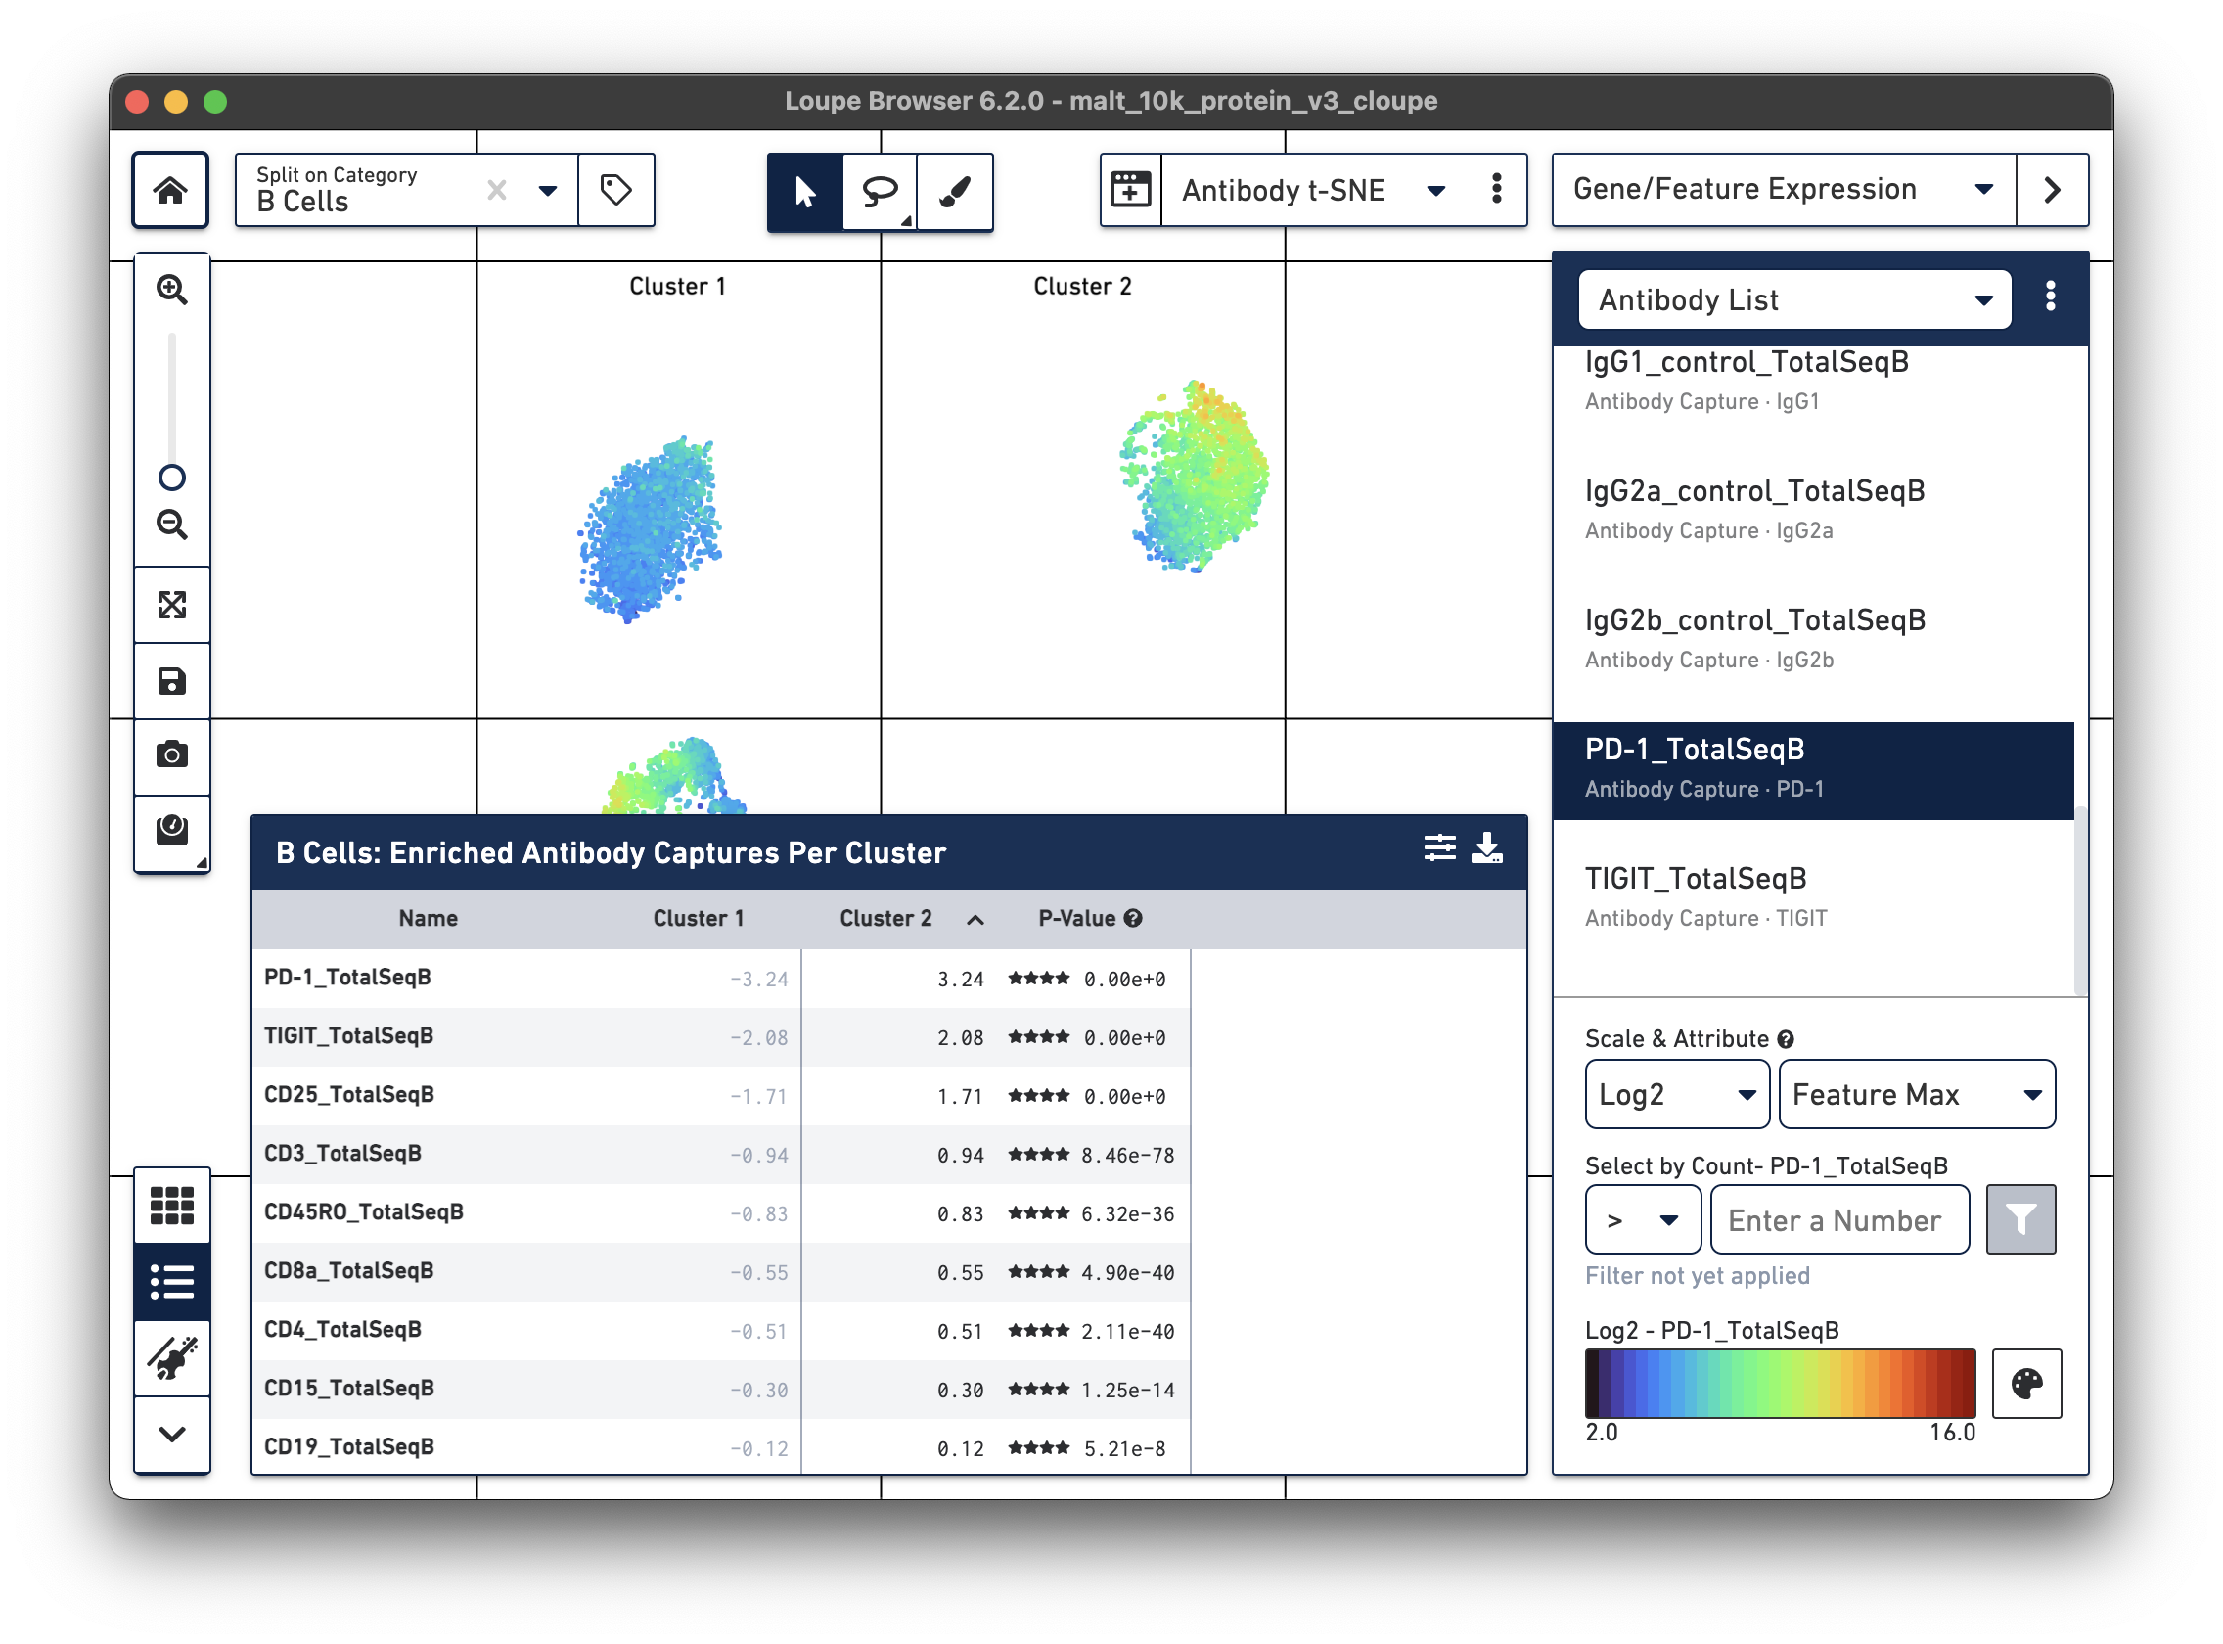
Task: Apply the count filter funnel button
Action: tap(2020, 1219)
